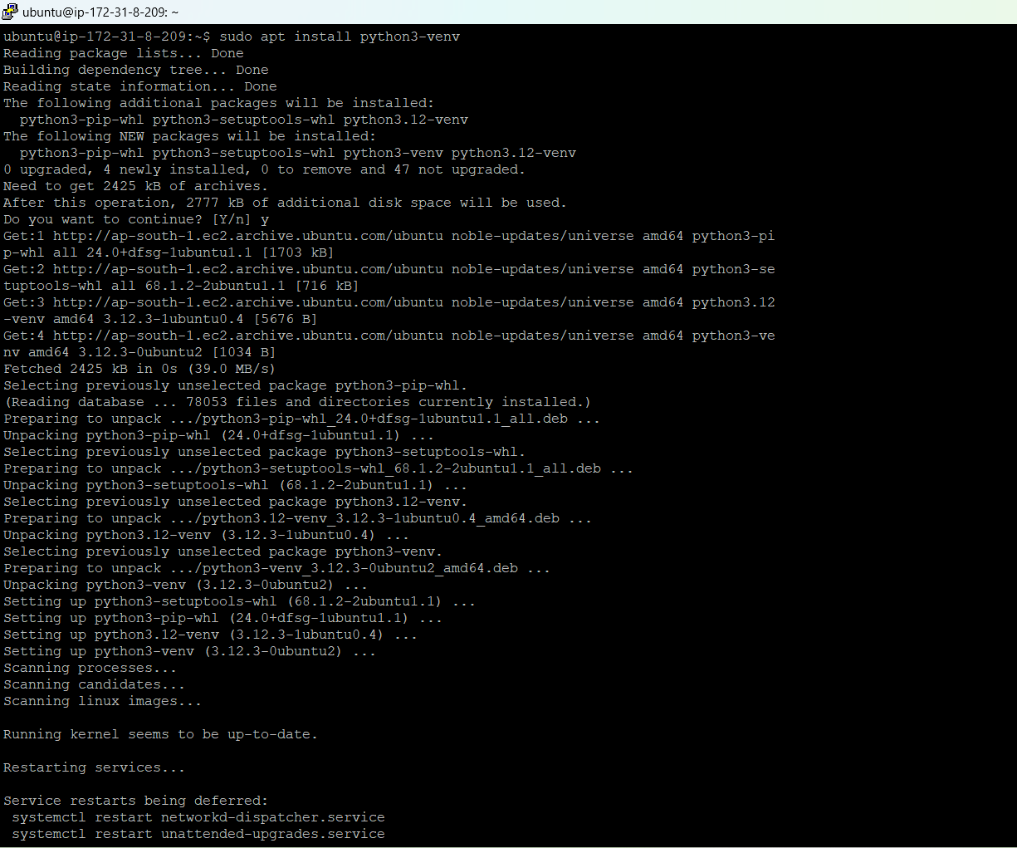The height and width of the screenshot is (848, 1017).
Task: Click the line 'Building dependency tree... Done'
Action: [136, 70]
